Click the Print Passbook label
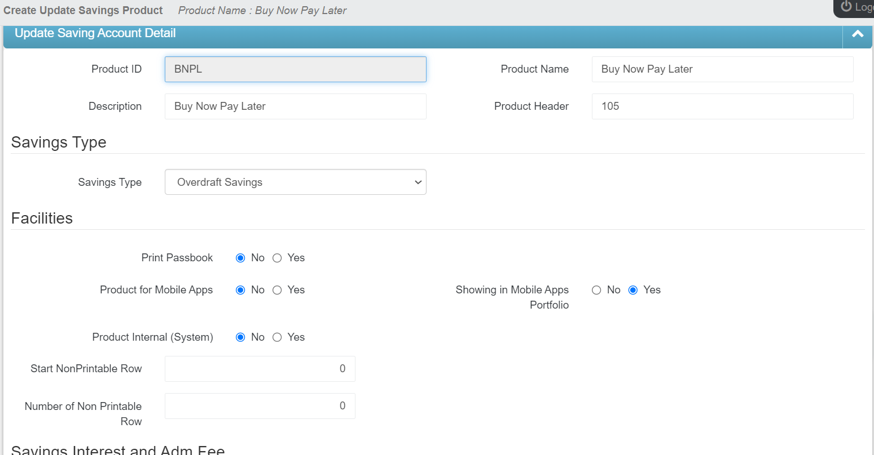Screen dimensions: 874x455 [177, 258]
